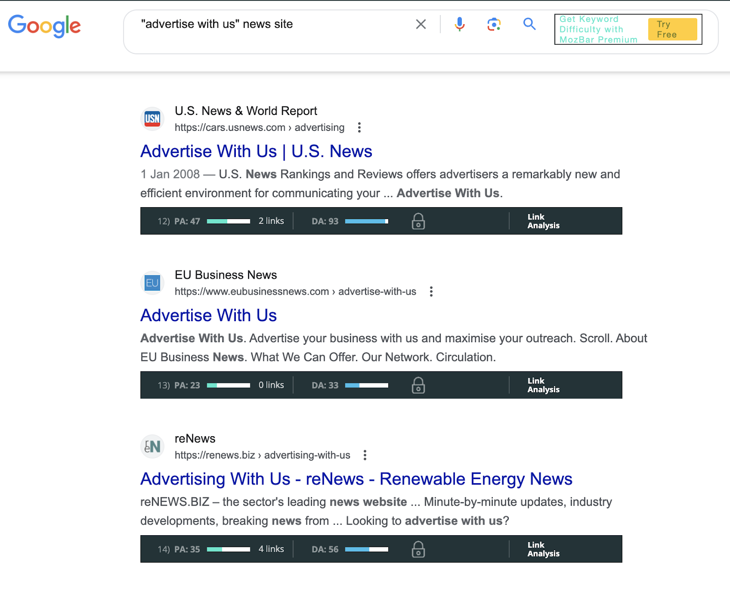Click the '4 links' count in result 14
Screen dimensions: 730x589
click(x=271, y=549)
